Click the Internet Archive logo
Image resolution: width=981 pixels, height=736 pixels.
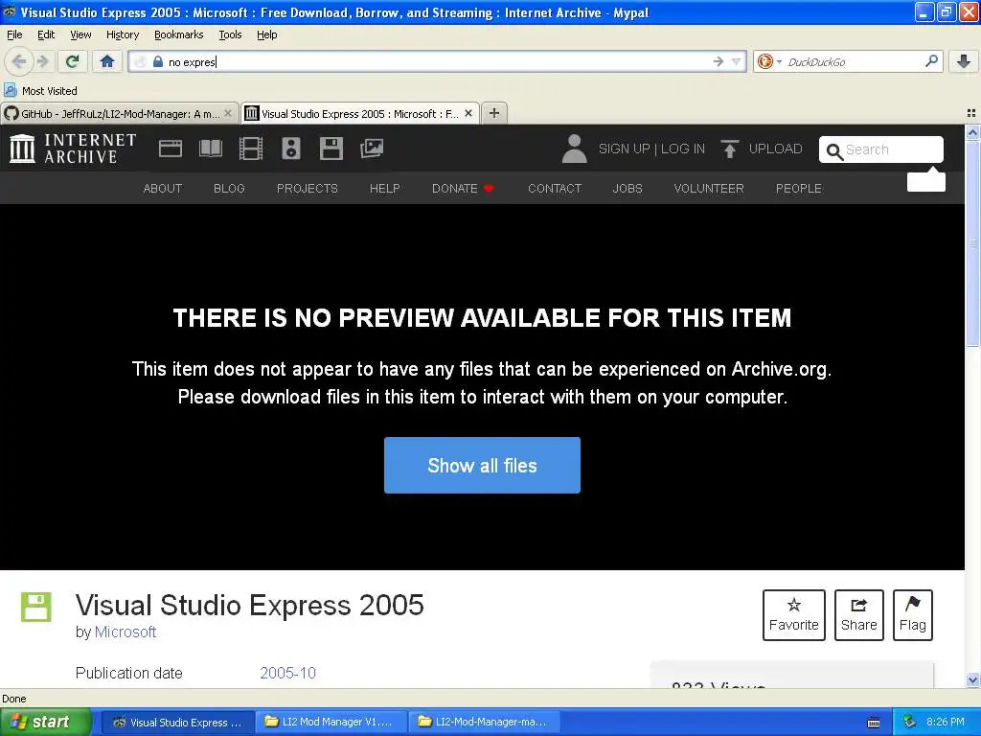(x=73, y=149)
